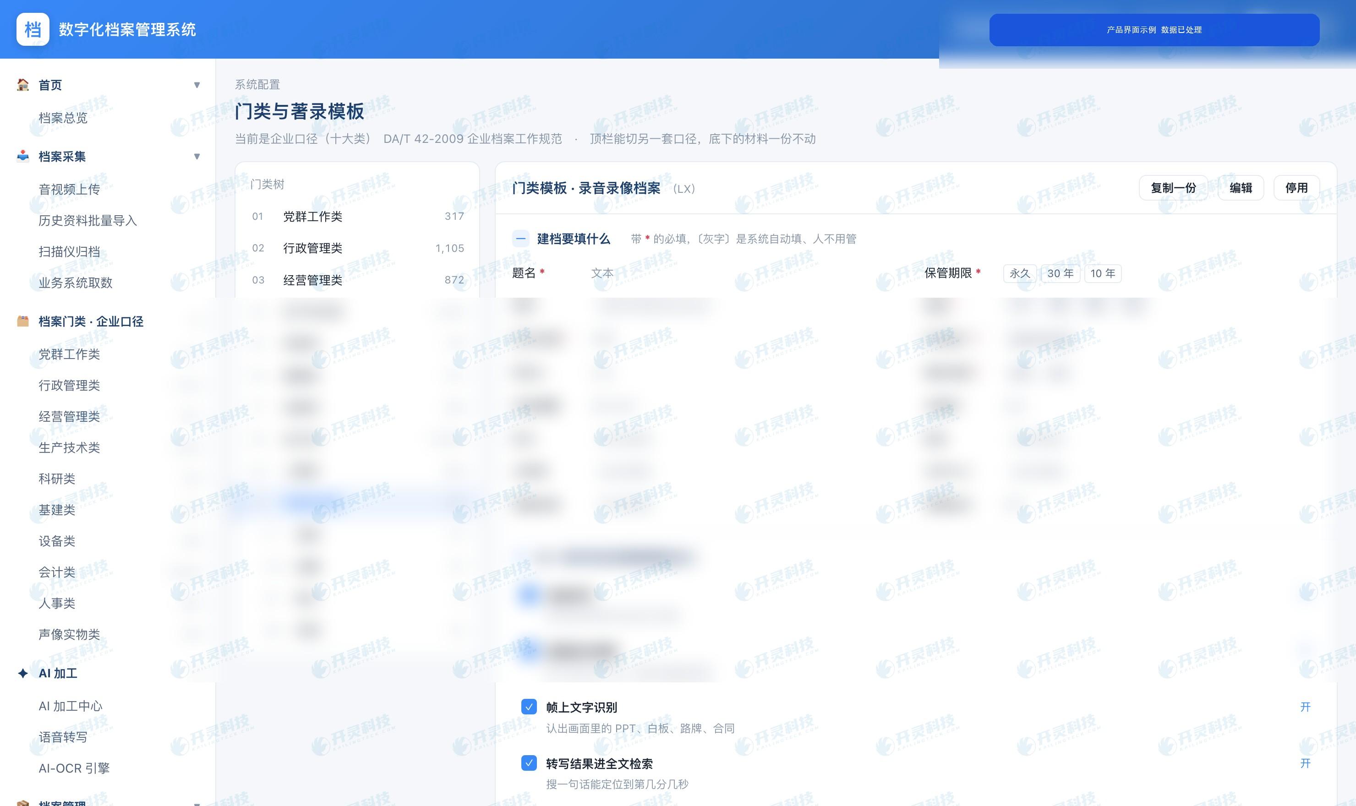1356x806 pixels.
Task: Choose the 永久 retention option
Action: (x=1020, y=273)
